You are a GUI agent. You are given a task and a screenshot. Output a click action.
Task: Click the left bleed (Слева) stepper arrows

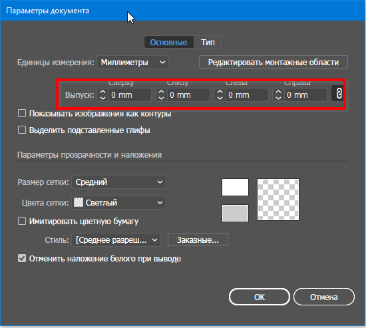220,94
